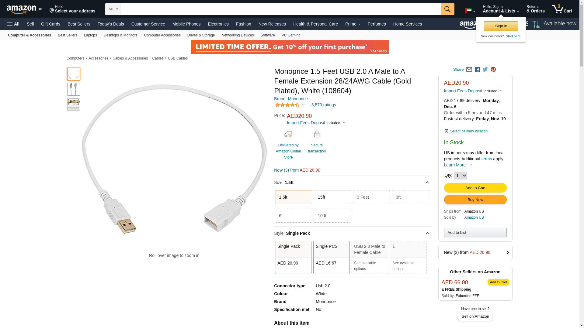Select the 10 ft size option

click(332, 216)
